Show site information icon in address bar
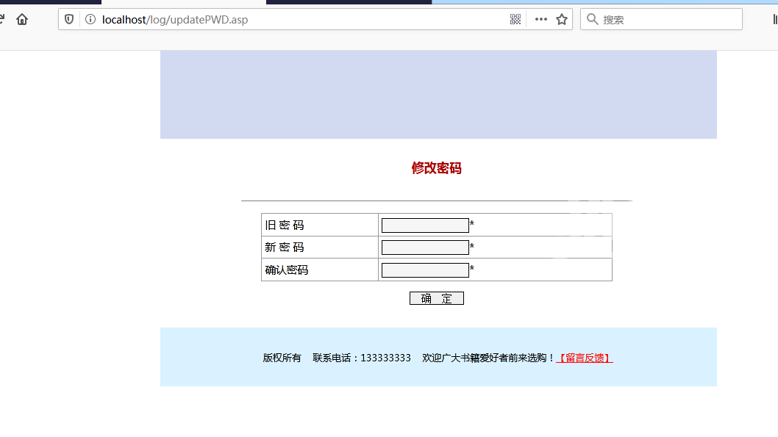778x437 pixels. (90, 20)
